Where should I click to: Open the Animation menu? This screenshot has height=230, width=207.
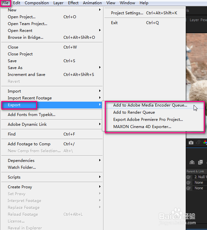point(92,3)
